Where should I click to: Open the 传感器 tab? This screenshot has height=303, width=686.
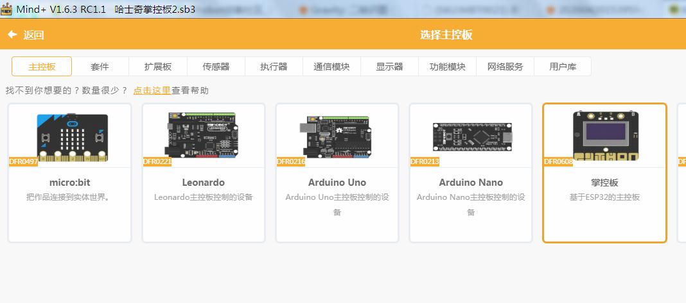(216, 67)
